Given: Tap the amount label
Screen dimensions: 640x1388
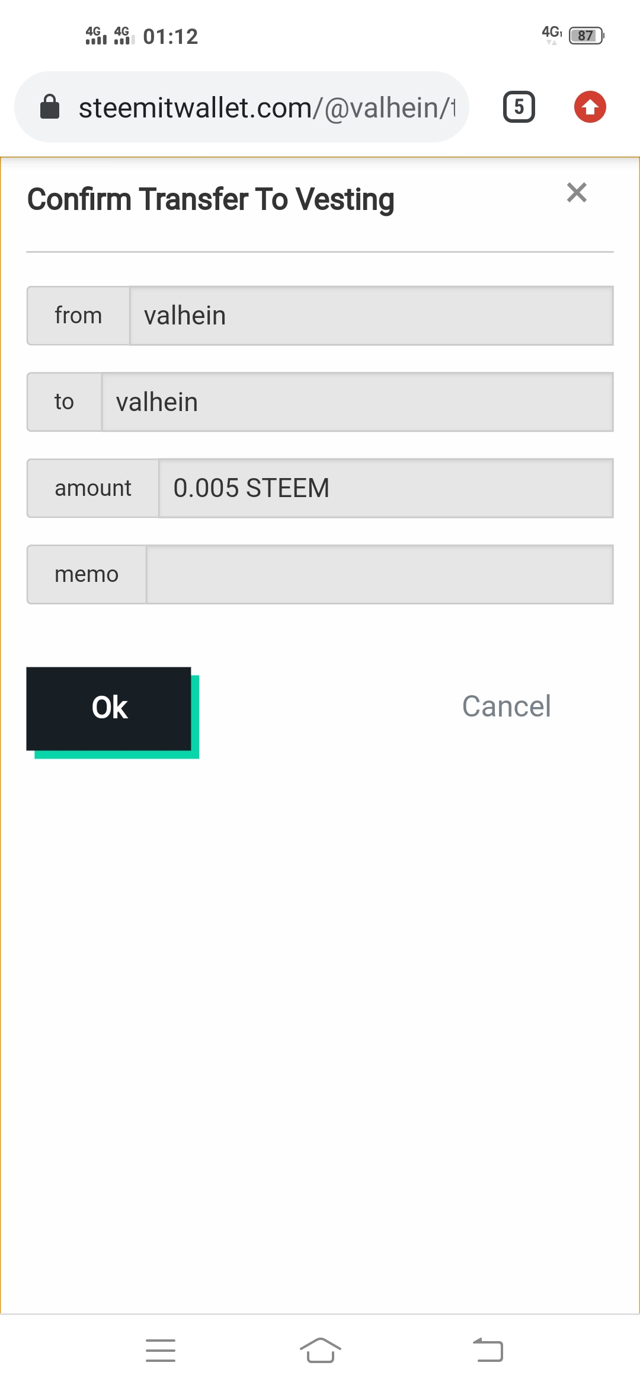Looking at the screenshot, I should coord(93,488).
